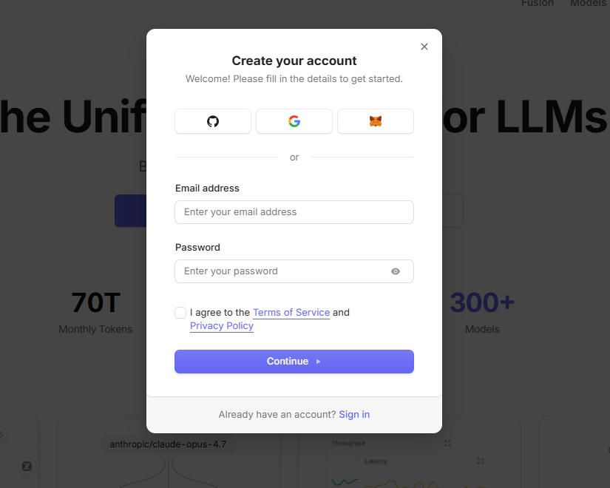Show password using the eye icon
The height and width of the screenshot is (488, 610).
[x=396, y=271]
